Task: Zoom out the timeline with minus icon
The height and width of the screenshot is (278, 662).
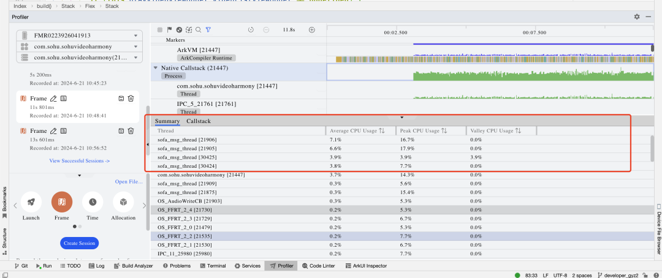Action: (266, 30)
